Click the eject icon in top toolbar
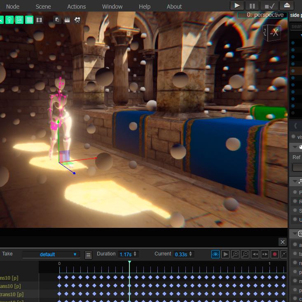This screenshot has height=302, width=302. pyautogui.click(x=287, y=6)
